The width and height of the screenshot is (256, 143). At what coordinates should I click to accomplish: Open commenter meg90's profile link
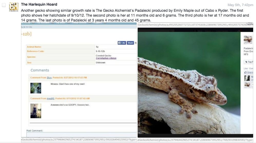50,99
